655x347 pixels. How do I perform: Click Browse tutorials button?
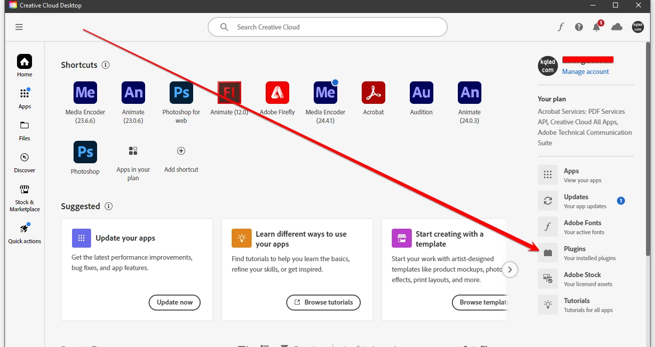(323, 302)
